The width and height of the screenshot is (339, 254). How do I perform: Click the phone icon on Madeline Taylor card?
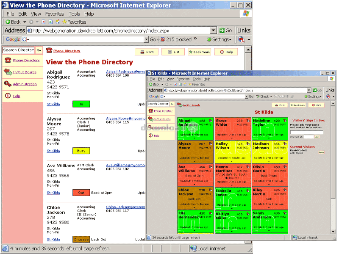click(285, 120)
